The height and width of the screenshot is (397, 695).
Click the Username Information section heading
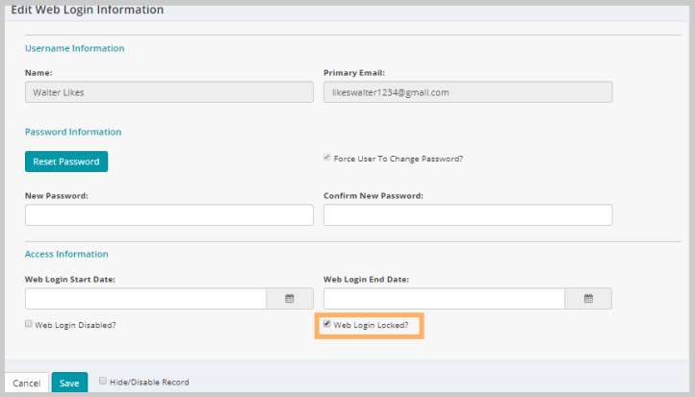click(74, 48)
